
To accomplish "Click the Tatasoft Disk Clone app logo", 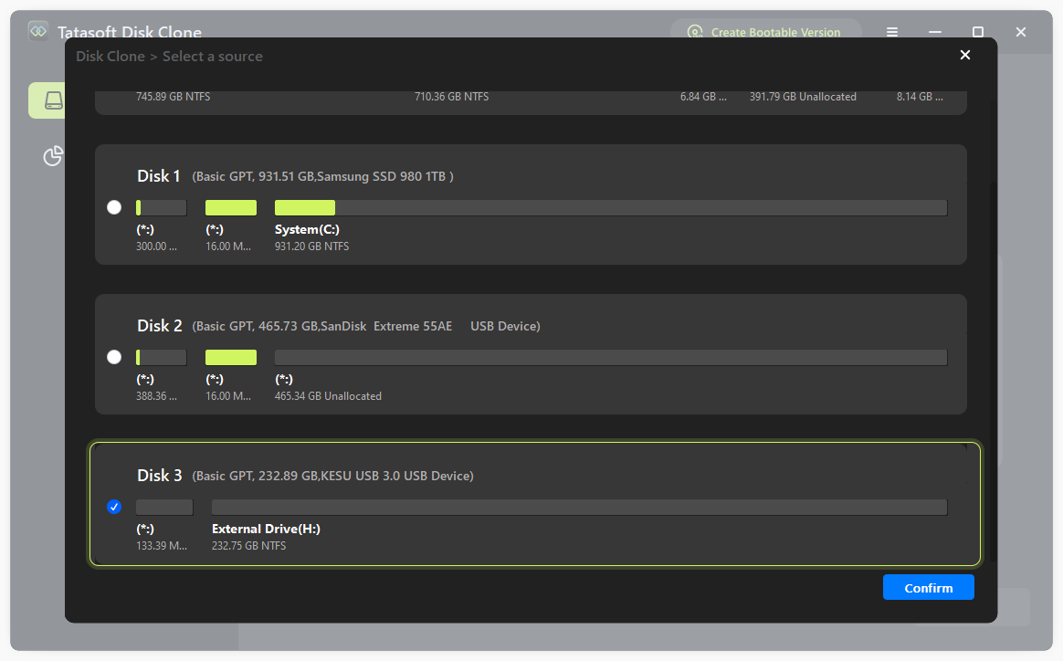I will coord(37,30).
